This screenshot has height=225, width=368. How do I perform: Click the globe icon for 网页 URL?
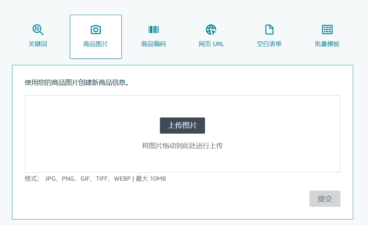coord(211,30)
